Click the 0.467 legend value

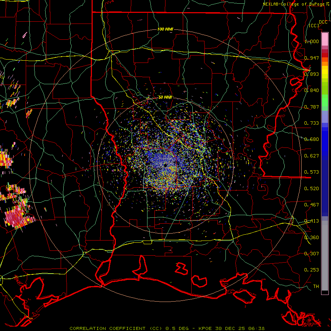coord(312,205)
